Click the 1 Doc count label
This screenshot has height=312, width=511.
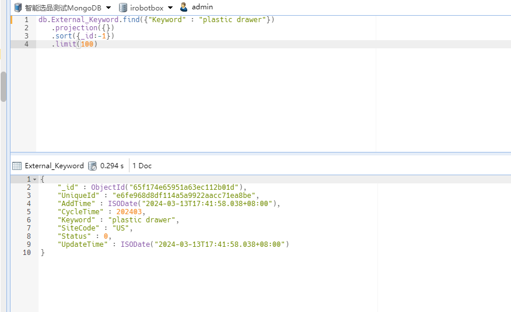click(142, 166)
